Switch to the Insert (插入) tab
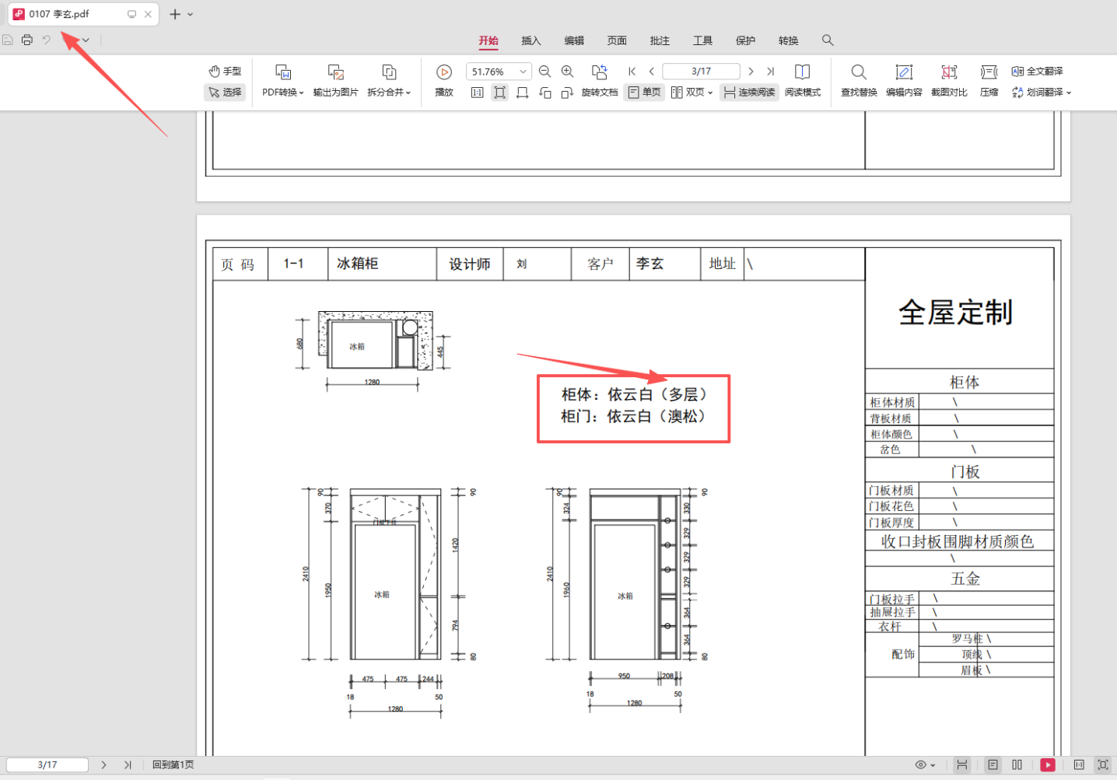Viewport: 1117px width, 780px height. (x=530, y=40)
